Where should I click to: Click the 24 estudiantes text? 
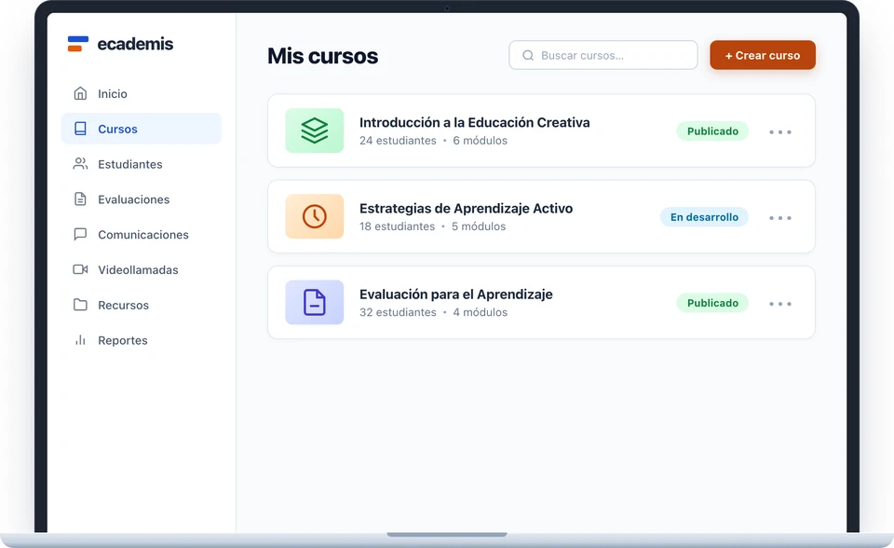398,141
